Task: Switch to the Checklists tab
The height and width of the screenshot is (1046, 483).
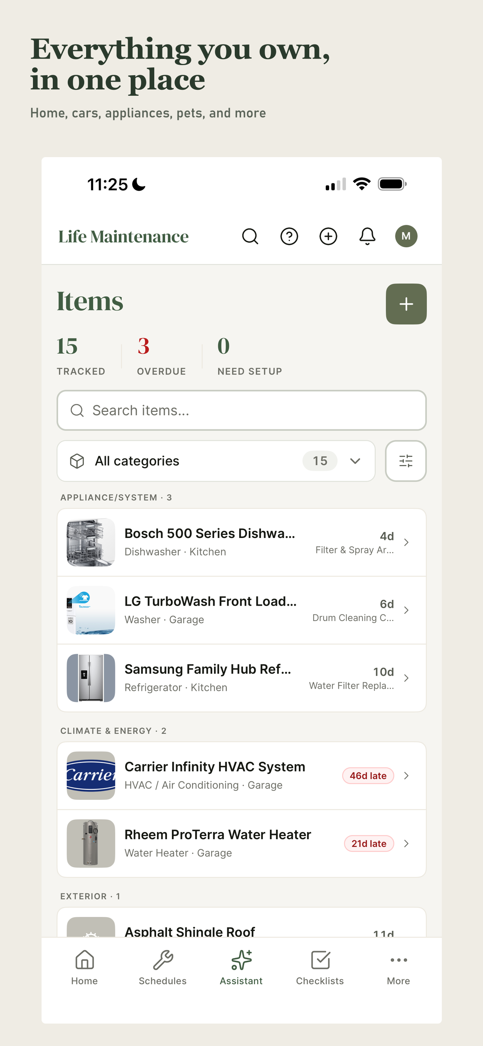Action: 320,968
